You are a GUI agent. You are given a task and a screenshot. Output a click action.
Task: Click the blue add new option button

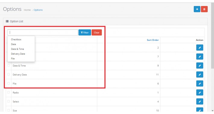(x=197, y=9)
